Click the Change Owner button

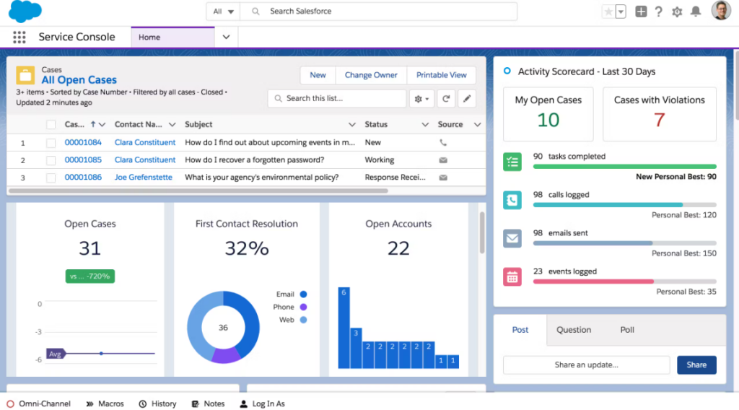371,75
